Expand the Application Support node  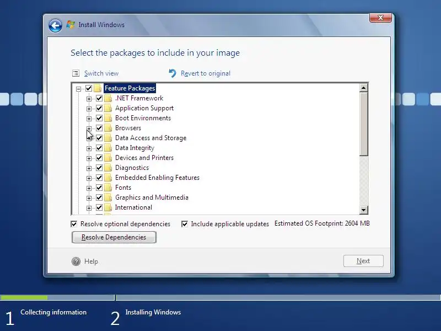[89, 109]
